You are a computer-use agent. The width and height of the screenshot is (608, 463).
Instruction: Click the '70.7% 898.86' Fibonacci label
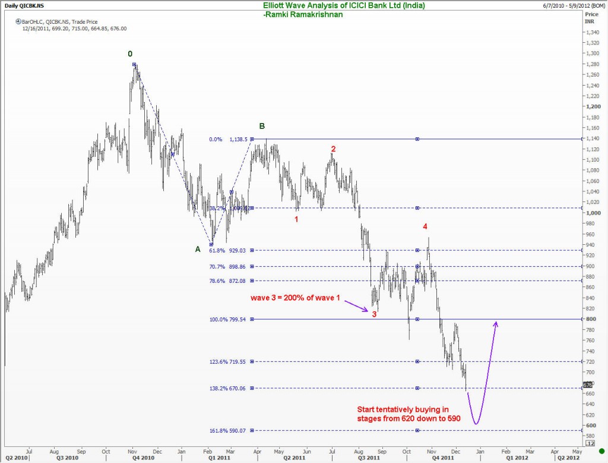pos(227,267)
